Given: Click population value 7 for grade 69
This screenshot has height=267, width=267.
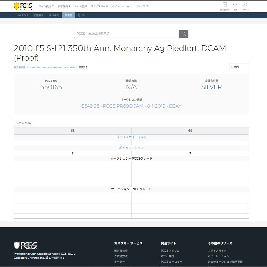Looking at the screenshot, I should tap(190, 154).
